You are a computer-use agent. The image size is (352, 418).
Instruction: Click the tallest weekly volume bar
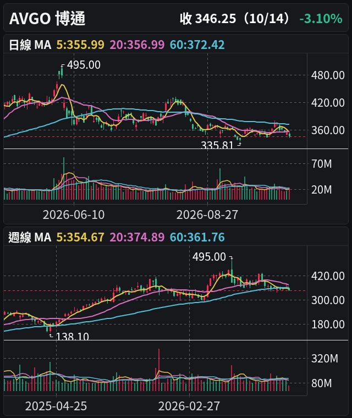[x=159, y=370]
